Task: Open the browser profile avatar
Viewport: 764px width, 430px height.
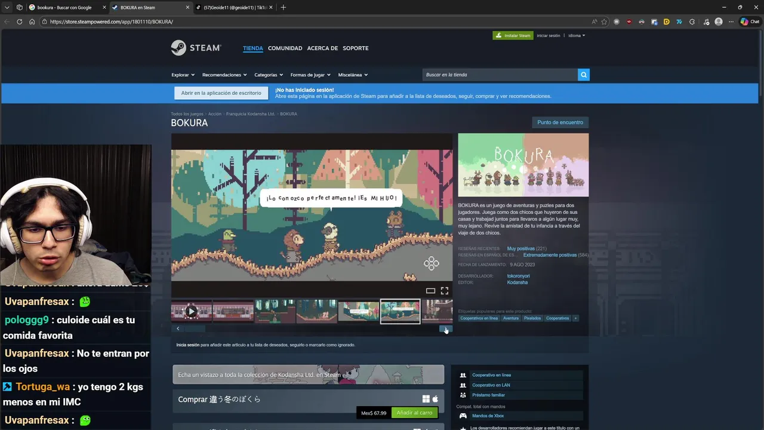Action: pyautogui.click(x=719, y=21)
